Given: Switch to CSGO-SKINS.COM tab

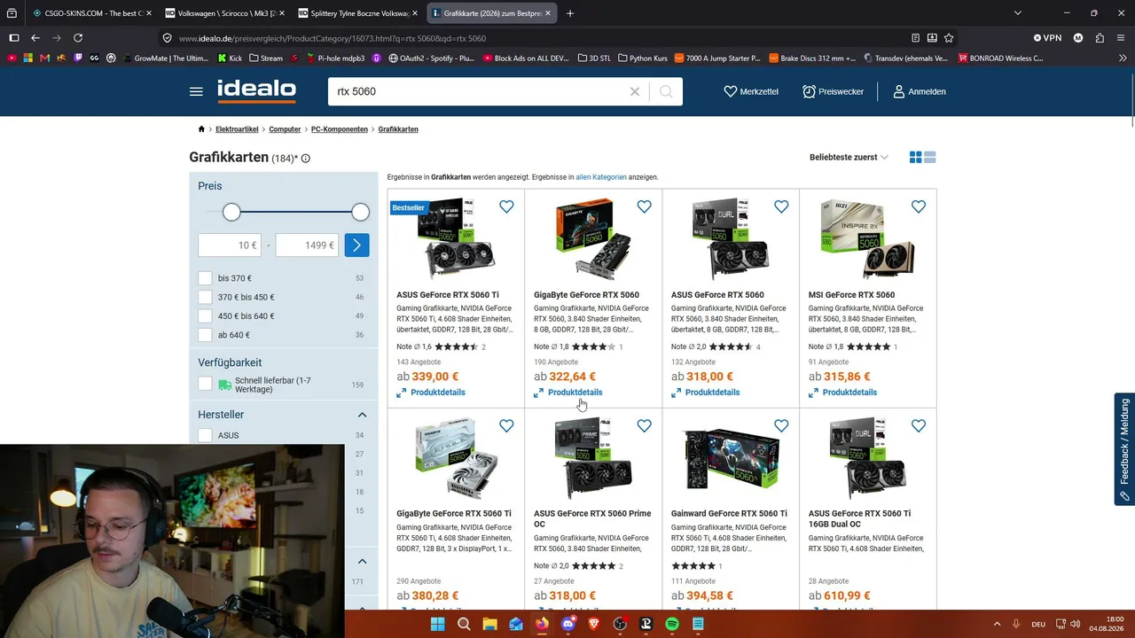Looking at the screenshot, I should (x=90, y=13).
